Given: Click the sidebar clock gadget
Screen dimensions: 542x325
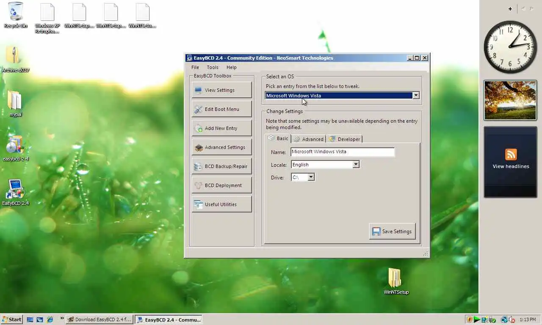Looking at the screenshot, I should click(510, 47).
